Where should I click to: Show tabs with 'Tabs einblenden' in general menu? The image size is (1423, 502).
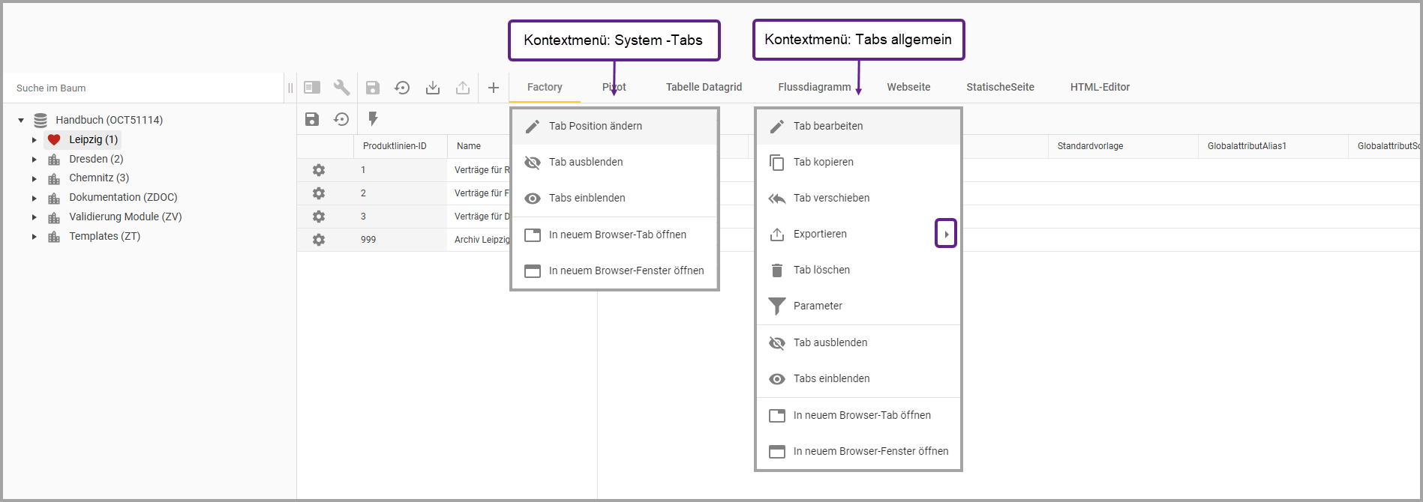tap(831, 378)
